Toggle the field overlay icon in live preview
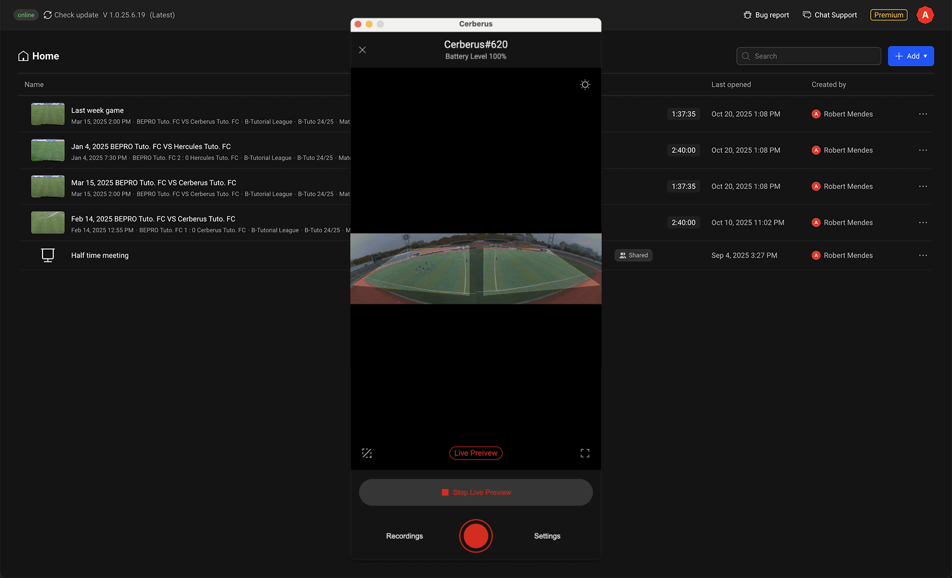The width and height of the screenshot is (952, 578). 367,453
